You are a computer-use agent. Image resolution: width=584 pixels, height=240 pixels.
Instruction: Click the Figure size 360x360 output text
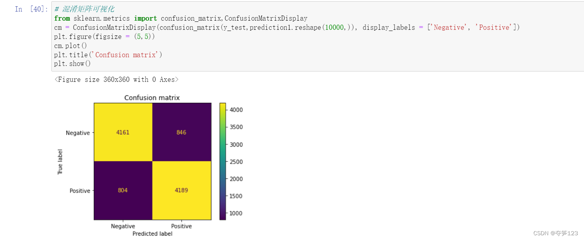pos(116,79)
